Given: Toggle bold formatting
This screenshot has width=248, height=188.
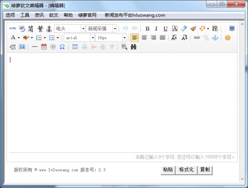Looking at the screenshot, I should tap(147, 29).
